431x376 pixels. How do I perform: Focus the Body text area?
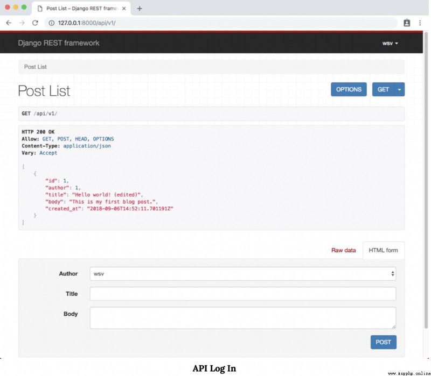pyautogui.click(x=243, y=318)
